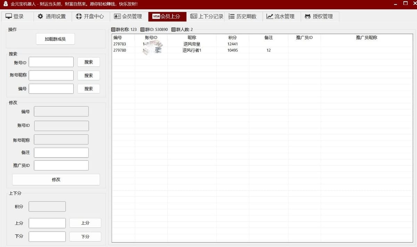Click the 积分 value 12441
The image size is (417, 247).
[233, 44]
